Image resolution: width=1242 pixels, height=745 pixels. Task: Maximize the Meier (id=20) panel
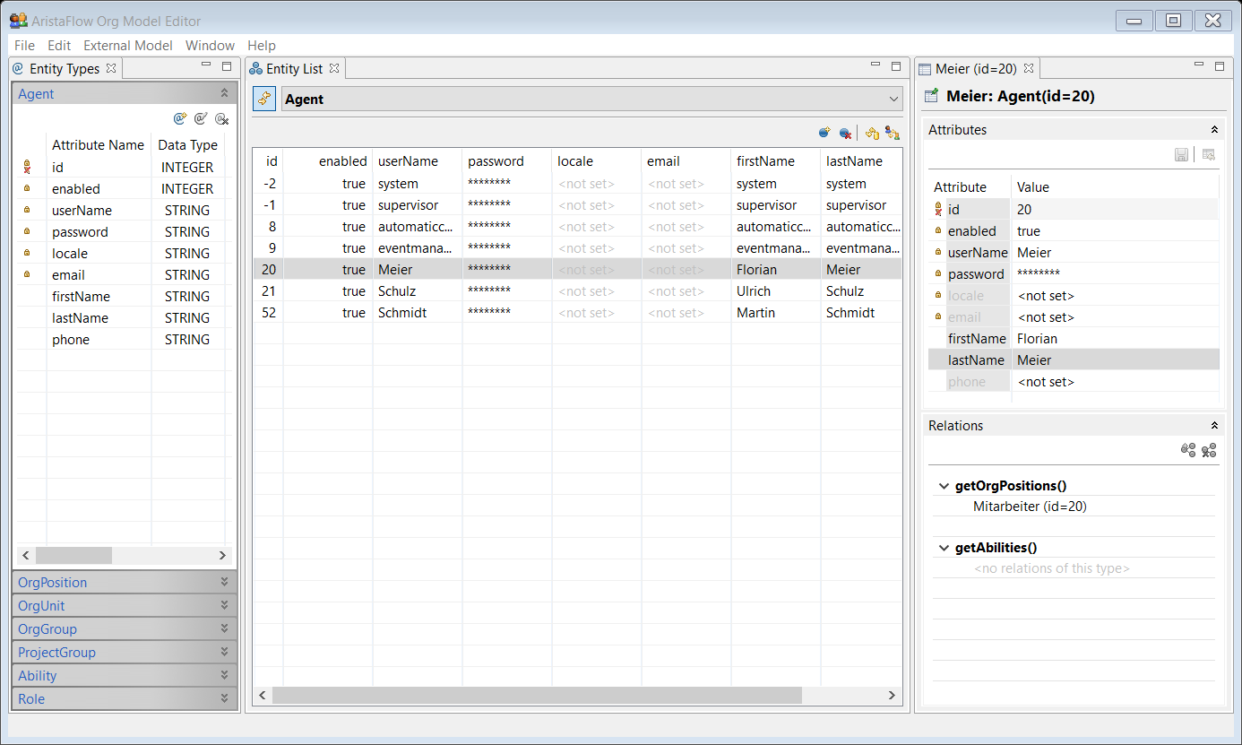pyautogui.click(x=1220, y=66)
